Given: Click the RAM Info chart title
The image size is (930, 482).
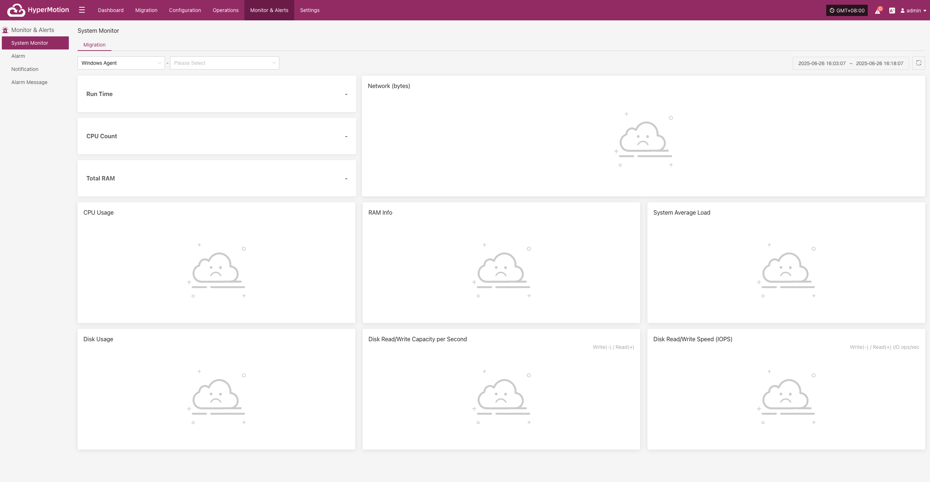Looking at the screenshot, I should [380, 212].
